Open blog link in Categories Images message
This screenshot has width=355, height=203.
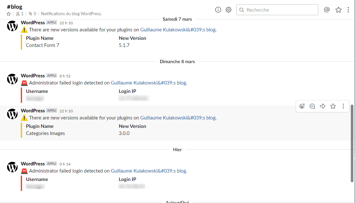click(x=178, y=118)
